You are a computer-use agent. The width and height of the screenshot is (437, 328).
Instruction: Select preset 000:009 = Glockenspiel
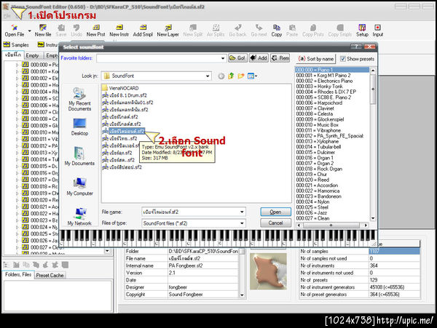click(x=320, y=119)
